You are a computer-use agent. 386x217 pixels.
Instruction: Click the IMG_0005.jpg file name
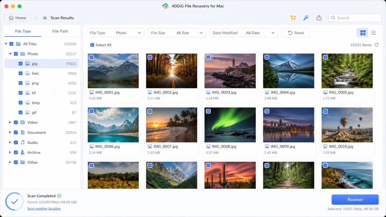[341, 93]
